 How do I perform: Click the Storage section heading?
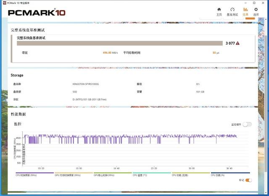click(17, 75)
